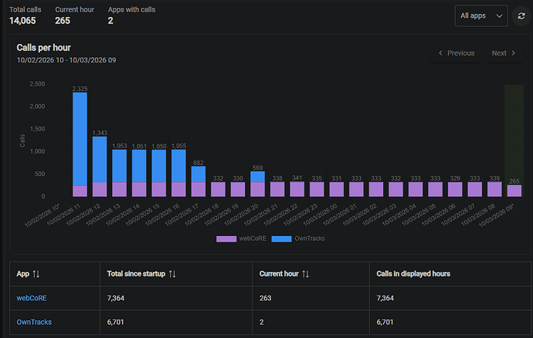Click the Total calls 14,065 stat
Image resolution: width=533 pixels, height=338 pixels.
pos(25,15)
